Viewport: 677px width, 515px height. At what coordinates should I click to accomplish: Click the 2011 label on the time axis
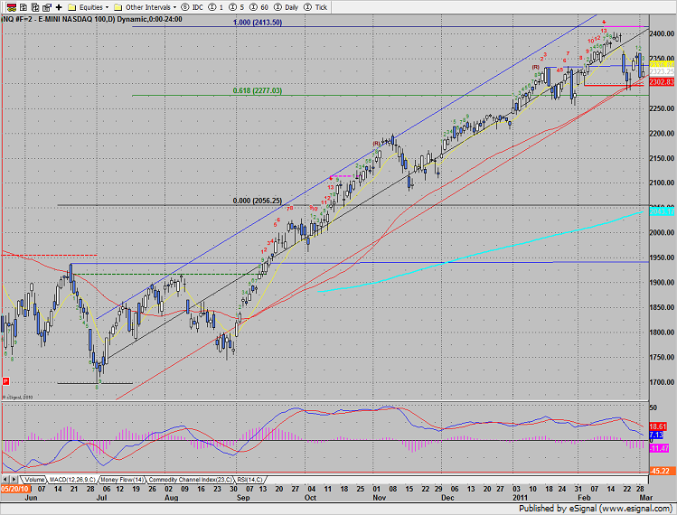pos(520,498)
